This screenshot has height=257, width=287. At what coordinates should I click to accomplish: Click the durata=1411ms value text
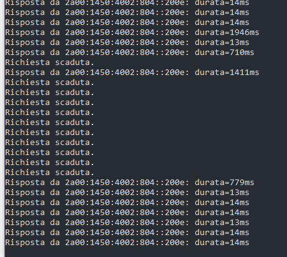click(227, 73)
